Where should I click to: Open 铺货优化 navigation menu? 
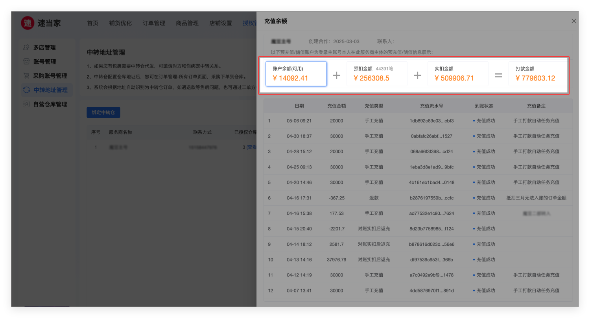[x=120, y=23]
